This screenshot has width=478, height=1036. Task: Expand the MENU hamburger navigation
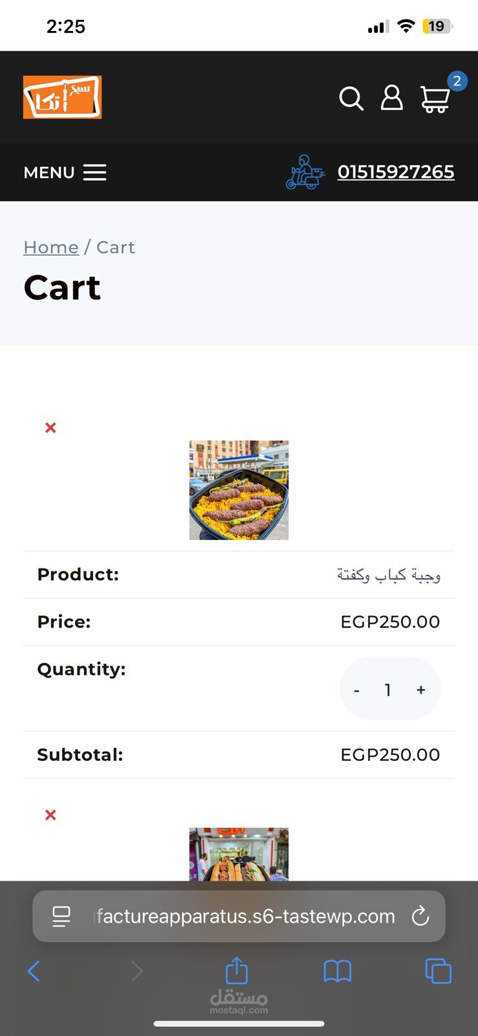click(x=65, y=172)
